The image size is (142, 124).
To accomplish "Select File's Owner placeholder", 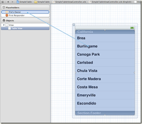I will coord(25,12).
